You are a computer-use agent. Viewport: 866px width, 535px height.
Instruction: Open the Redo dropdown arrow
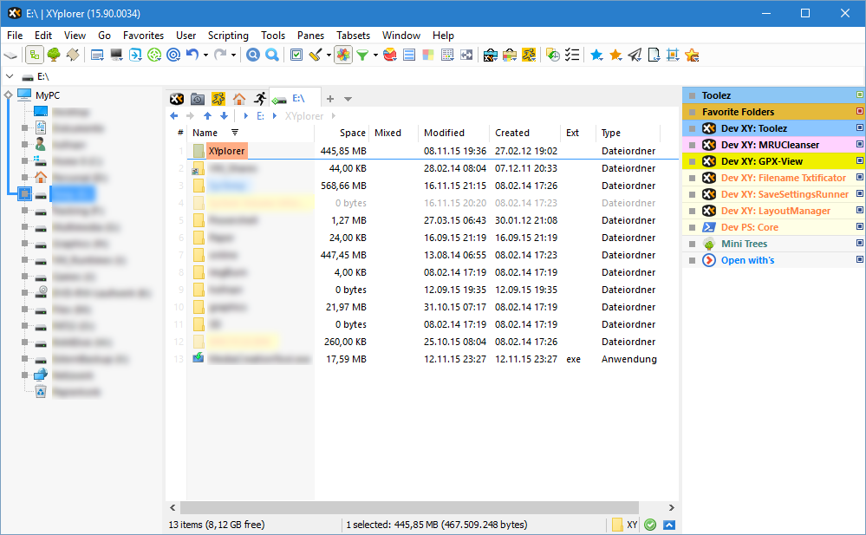tap(233, 54)
